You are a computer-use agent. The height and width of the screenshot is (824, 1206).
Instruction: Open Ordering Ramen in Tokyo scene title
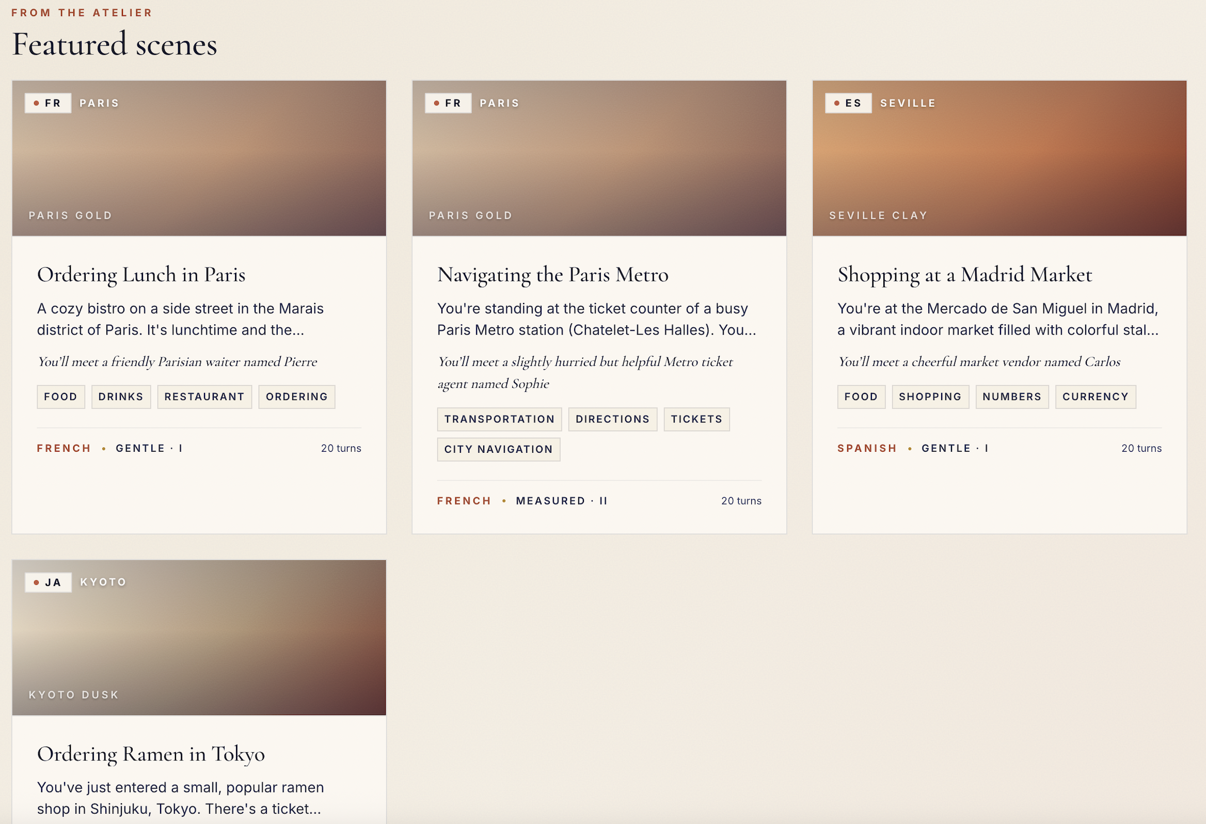pyautogui.click(x=151, y=753)
